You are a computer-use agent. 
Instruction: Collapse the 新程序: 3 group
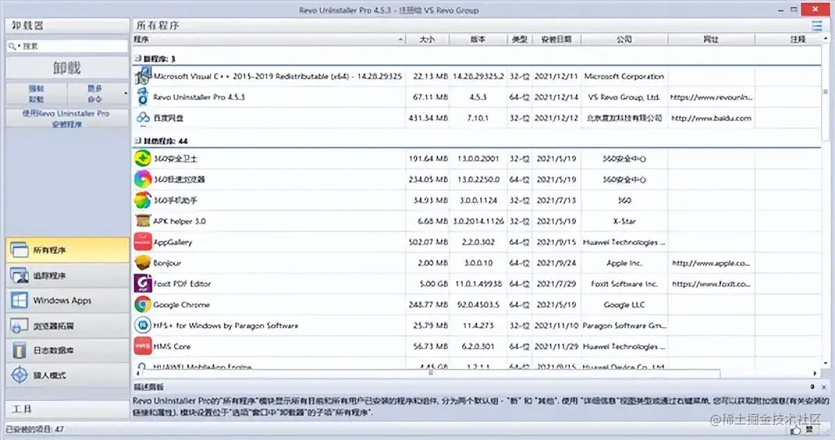[x=136, y=58]
